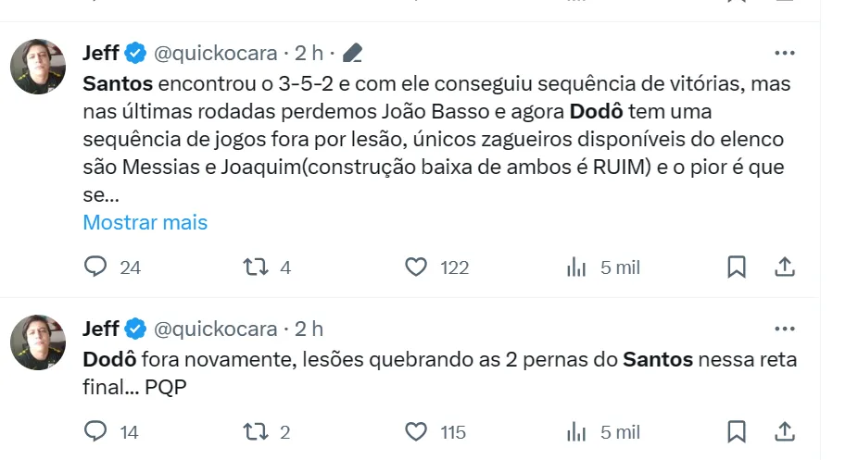Bookmark the first Jeff tweet

click(x=737, y=267)
